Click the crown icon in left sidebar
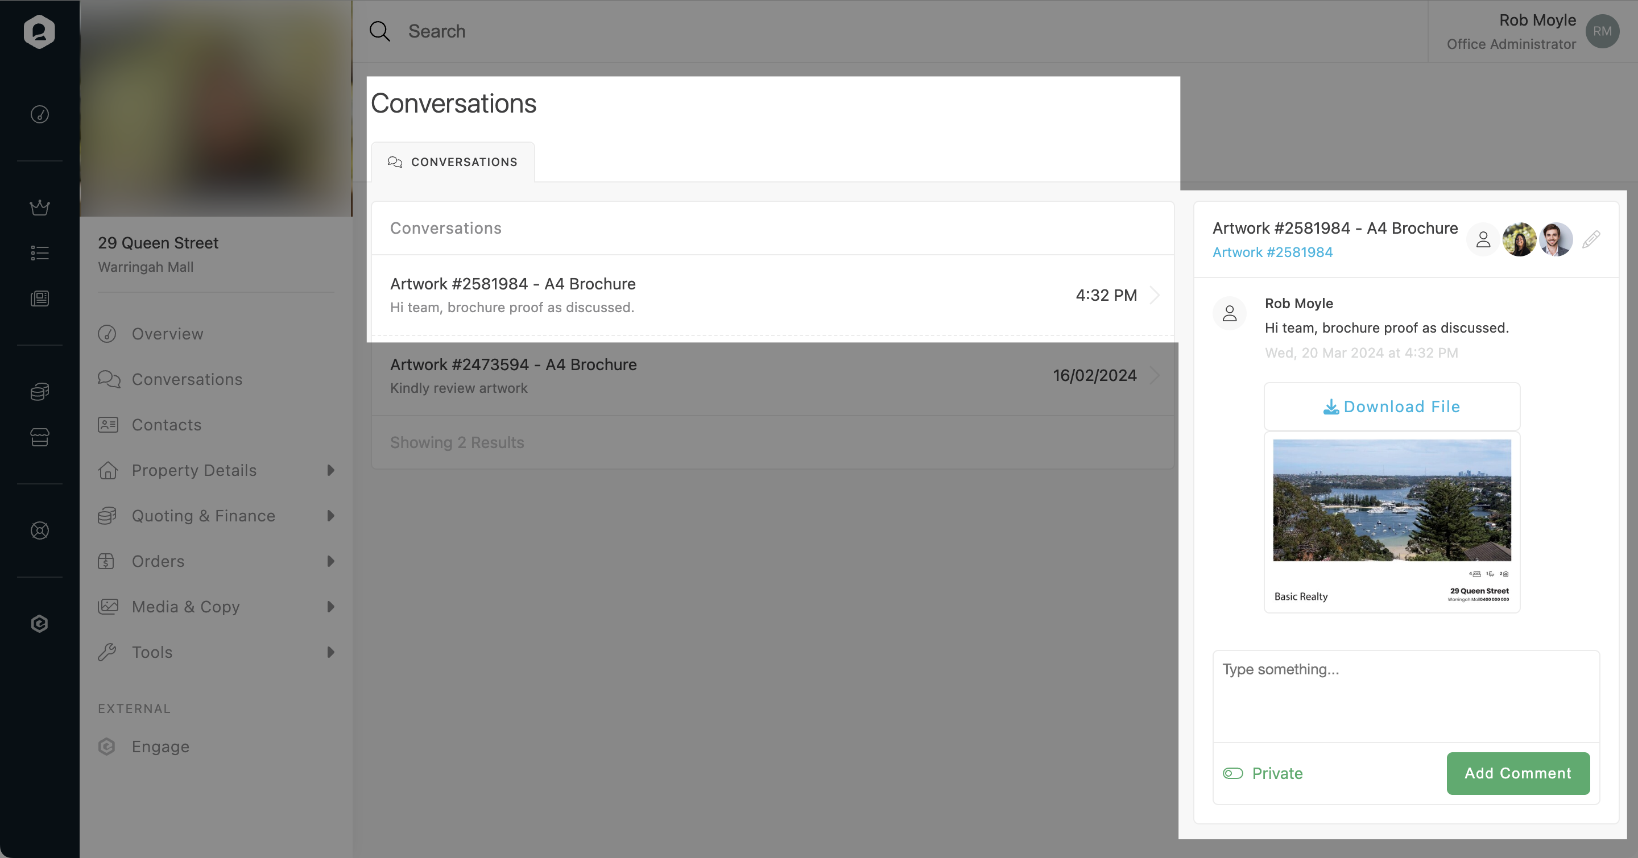Screen dimensions: 1638x858 (x=39, y=207)
